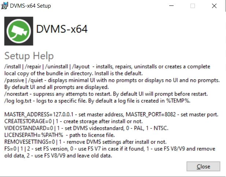Viewport: 226px width, 177px height.
Task: Click the greyed-out maximize button
Action: click(192, 6)
